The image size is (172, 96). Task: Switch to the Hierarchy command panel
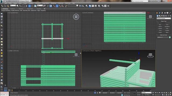point(162,13)
